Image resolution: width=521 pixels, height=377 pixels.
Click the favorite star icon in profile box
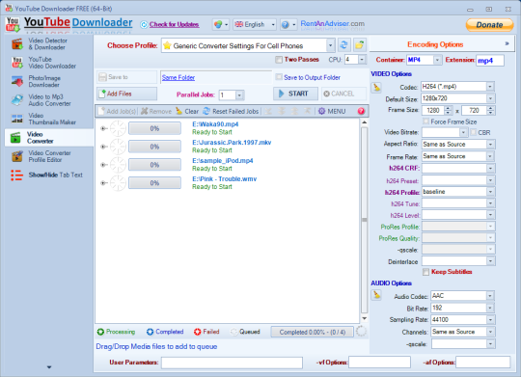coord(167,45)
